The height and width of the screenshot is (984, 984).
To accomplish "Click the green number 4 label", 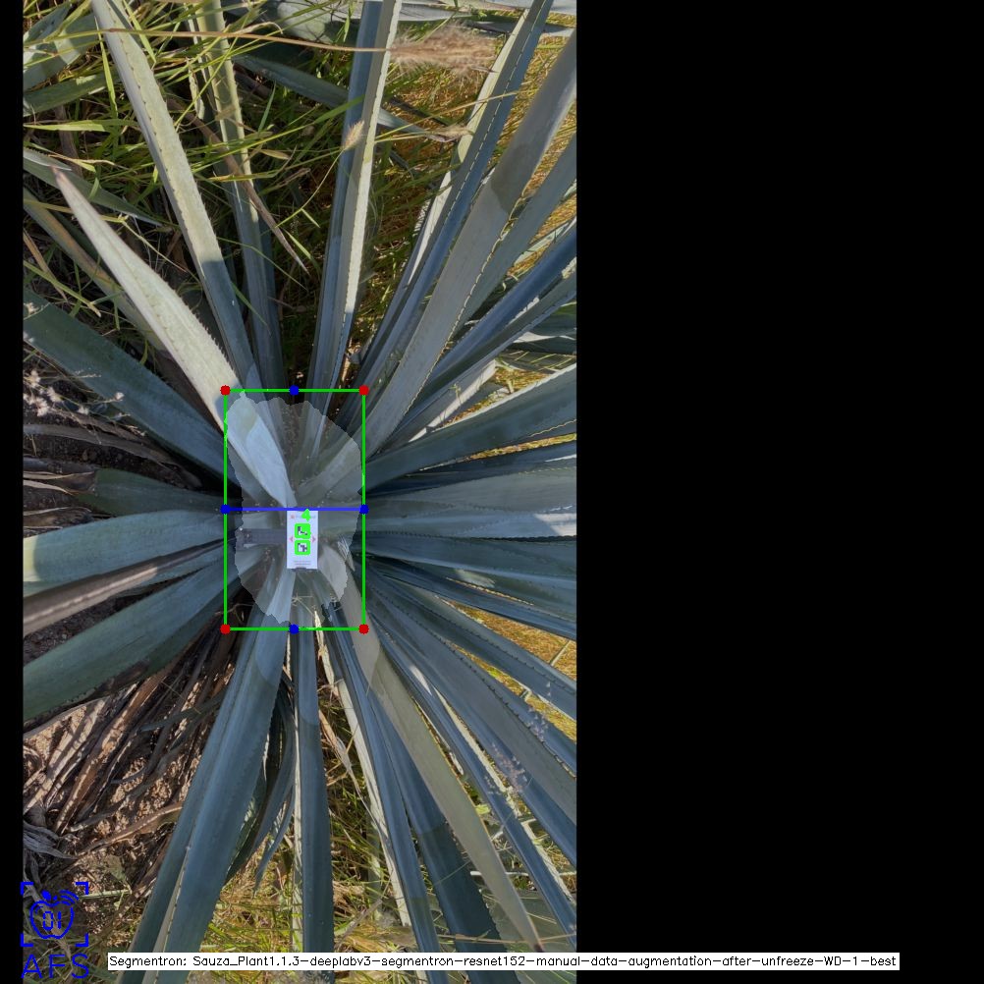I will pyautogui.click(x=305, y=516).
